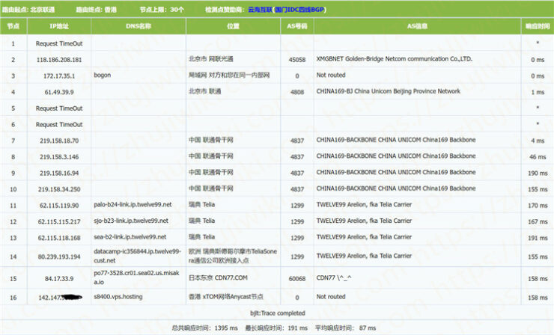The width and height of the screenshot is (554, 335).
Task: Select IP address 219.158.16.94
Action: tap(59, 173)
